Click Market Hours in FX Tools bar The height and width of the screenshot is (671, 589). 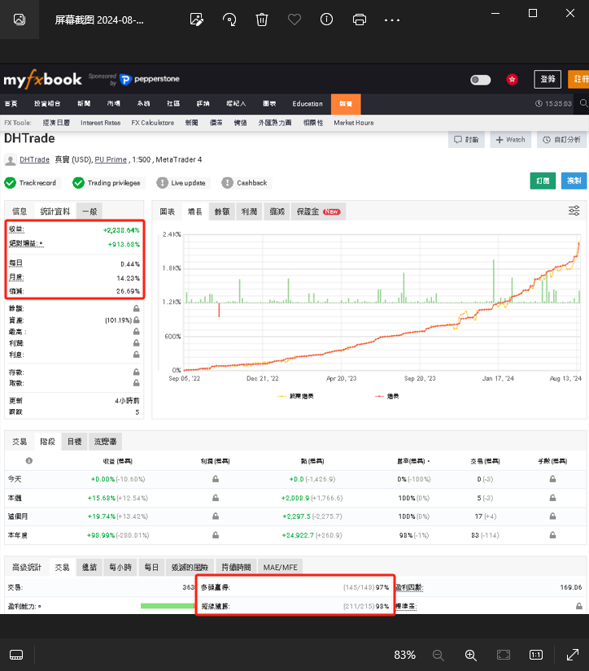(354, 123)
